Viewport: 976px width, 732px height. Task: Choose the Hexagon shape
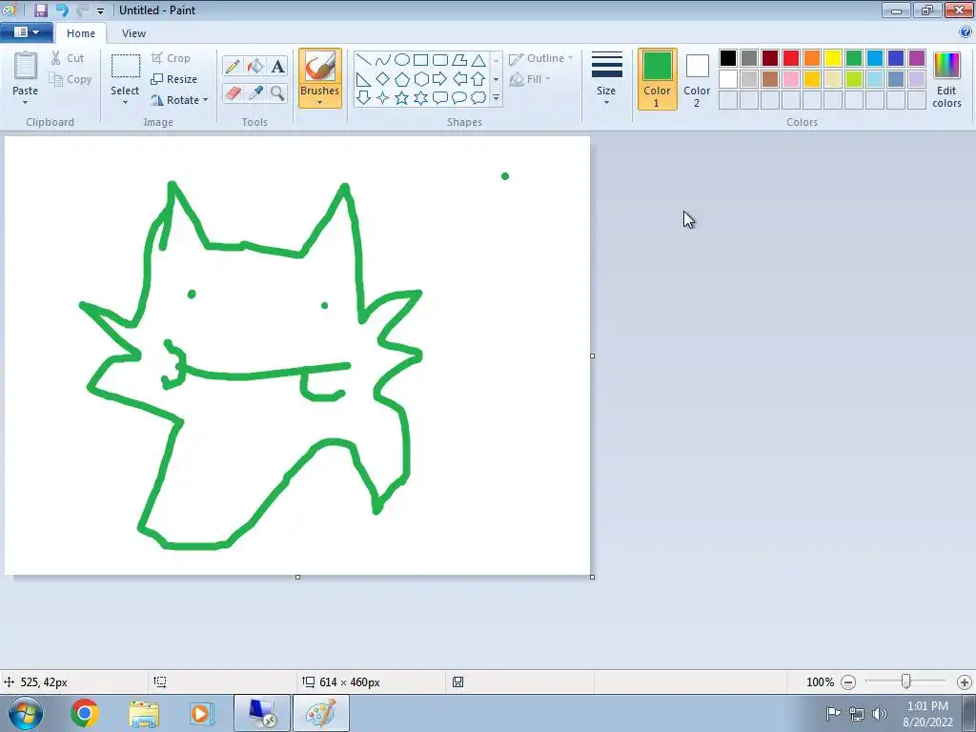420,79
